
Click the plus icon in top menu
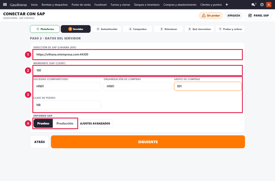coord(227,5)
